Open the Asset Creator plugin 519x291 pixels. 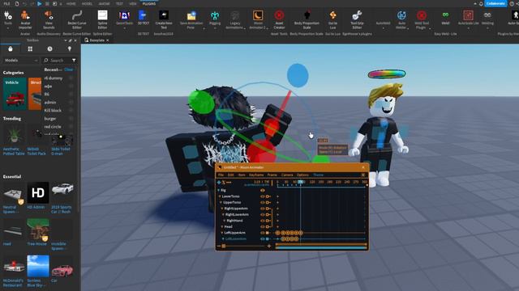[279, 19]
